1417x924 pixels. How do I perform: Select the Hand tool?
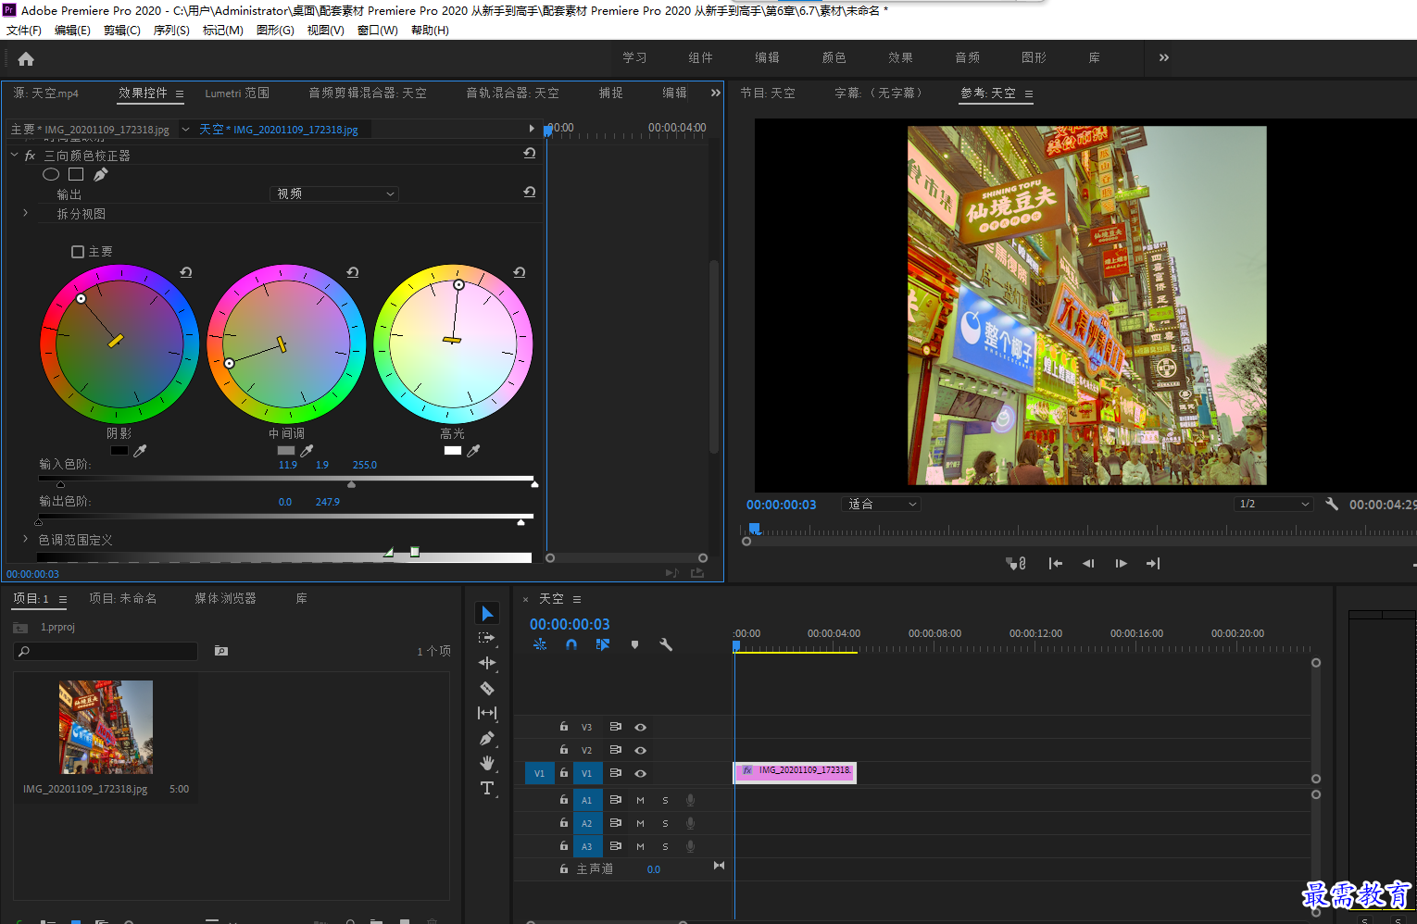[487, 763]
